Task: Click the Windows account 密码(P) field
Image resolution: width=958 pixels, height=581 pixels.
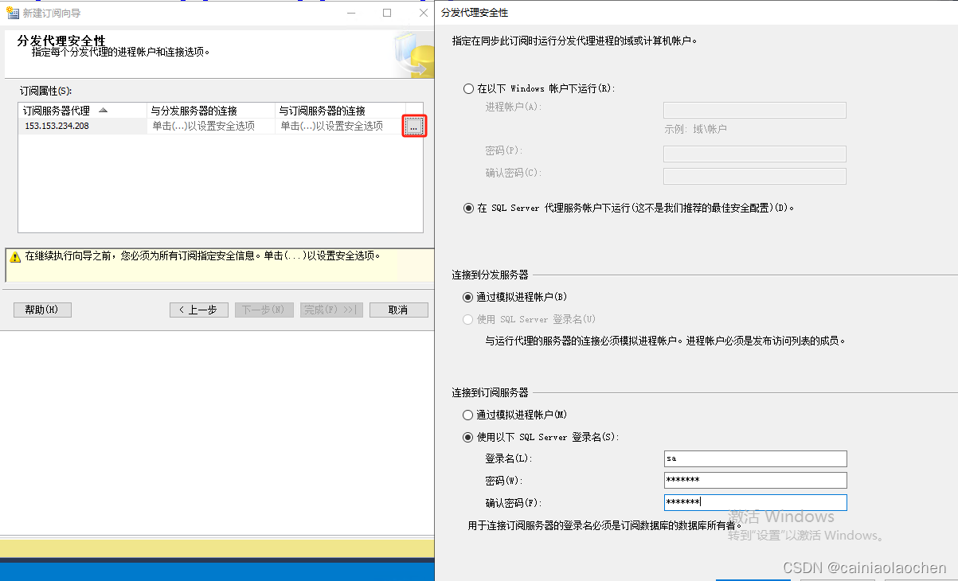Action: (x=755, y=154)
